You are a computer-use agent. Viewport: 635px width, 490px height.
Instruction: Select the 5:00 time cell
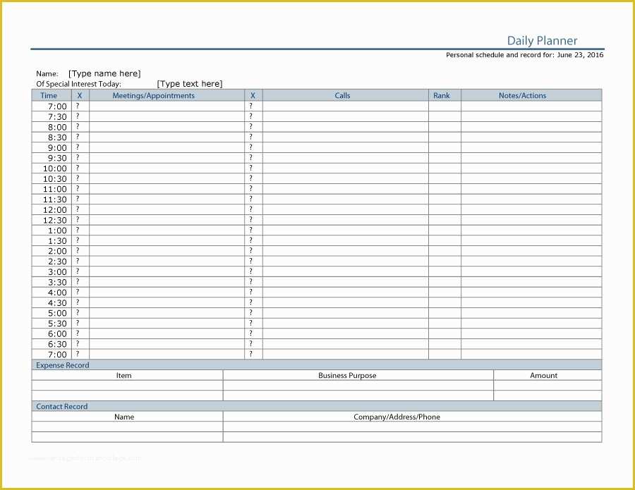pyautogui.click(x=52, y=313)
